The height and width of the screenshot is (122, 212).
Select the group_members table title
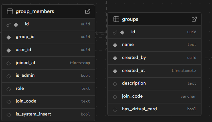click(35, 12)
